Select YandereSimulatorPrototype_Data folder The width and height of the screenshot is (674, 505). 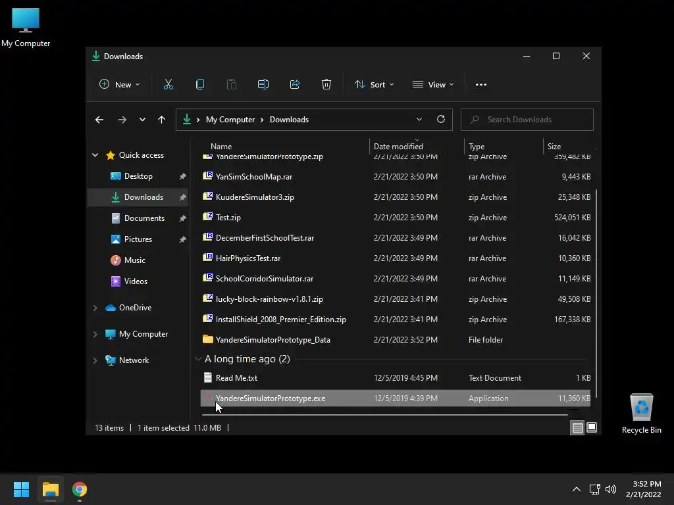point(396,340)
